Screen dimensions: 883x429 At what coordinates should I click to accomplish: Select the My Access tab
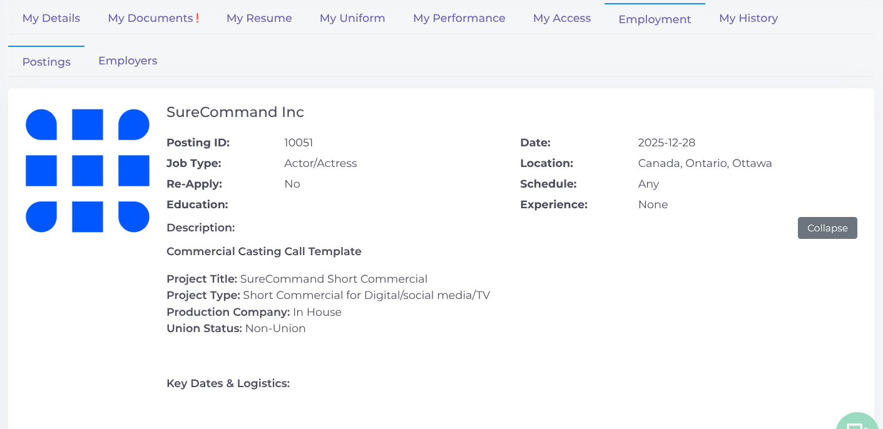[562, 18]
